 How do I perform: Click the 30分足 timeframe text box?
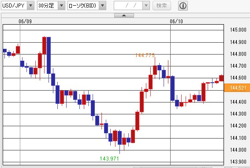(48, 6)
